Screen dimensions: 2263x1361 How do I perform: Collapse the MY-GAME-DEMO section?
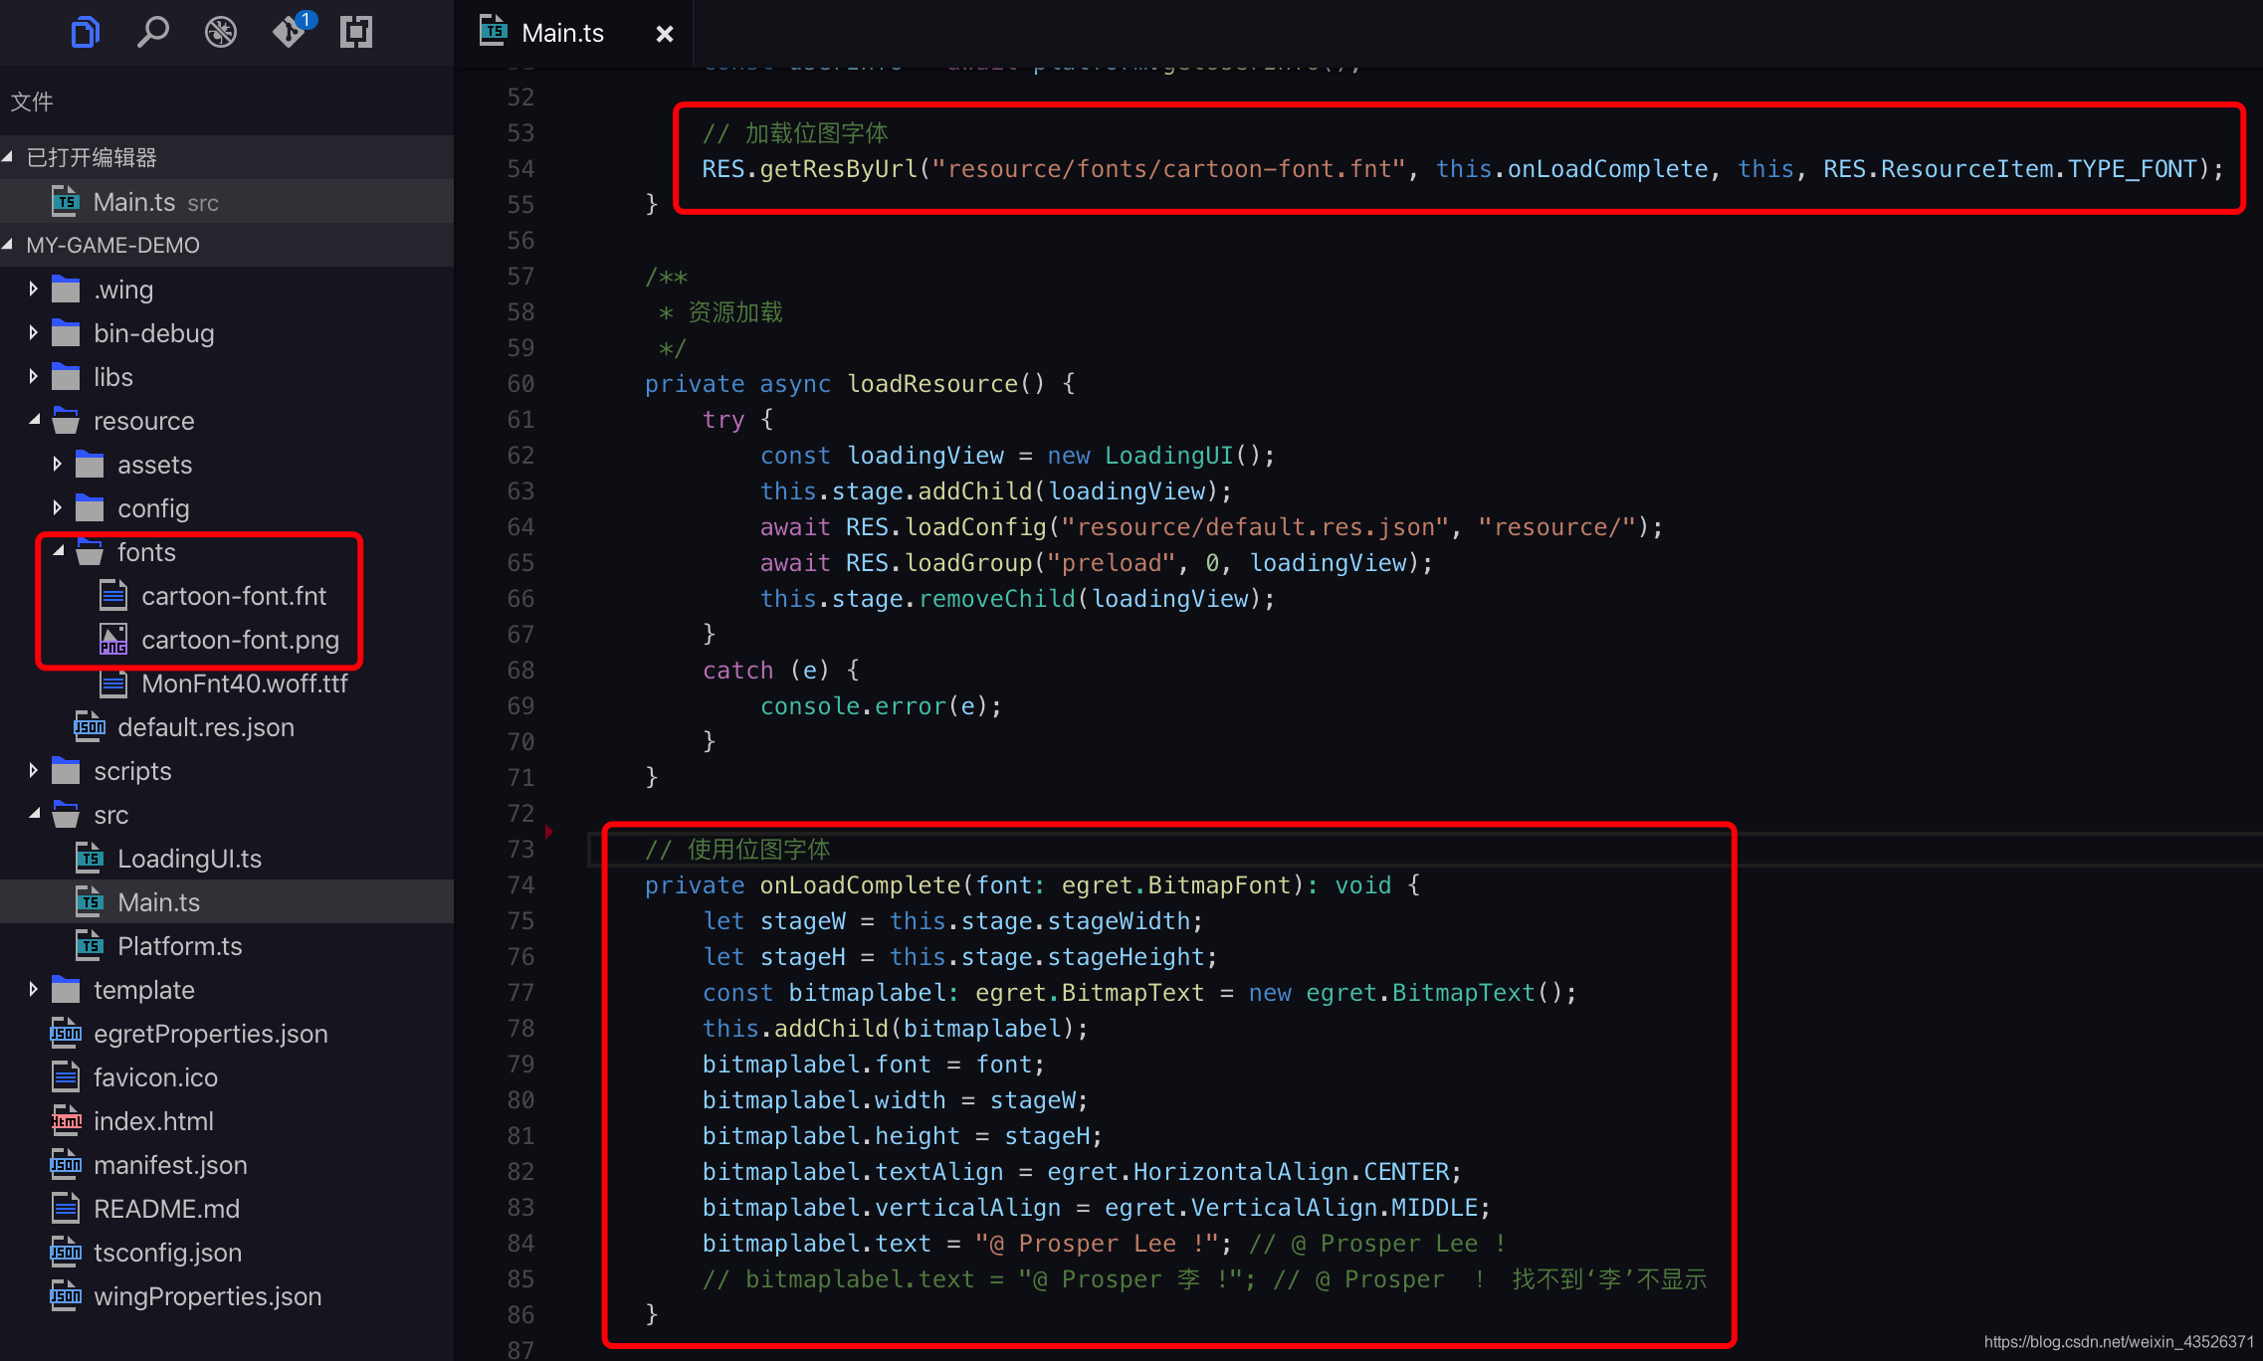point(8,245)
